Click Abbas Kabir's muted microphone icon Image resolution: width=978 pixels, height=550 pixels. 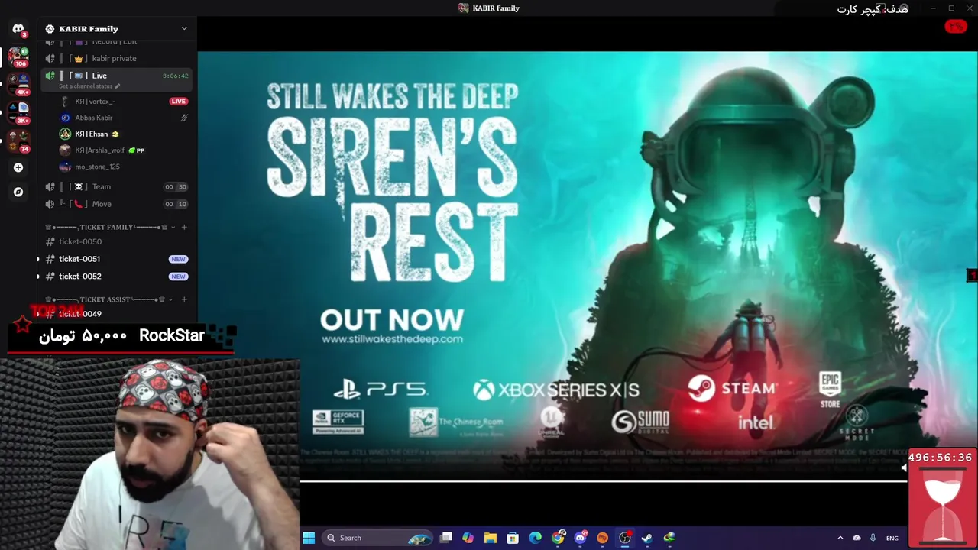click(183, 118)
